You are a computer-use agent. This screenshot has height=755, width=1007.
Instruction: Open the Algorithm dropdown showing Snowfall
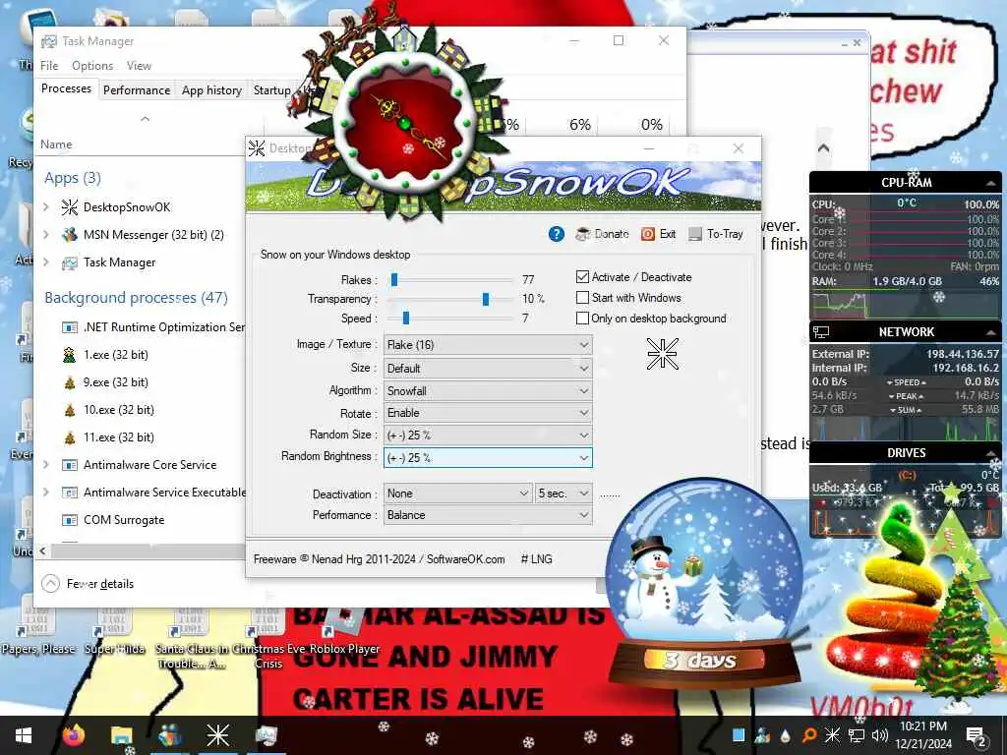click(x=488, y=391)
